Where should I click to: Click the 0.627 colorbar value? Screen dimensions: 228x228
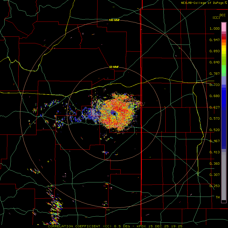pos(215,107)
